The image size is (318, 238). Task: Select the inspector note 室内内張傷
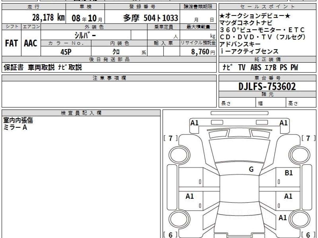point(18,120)
